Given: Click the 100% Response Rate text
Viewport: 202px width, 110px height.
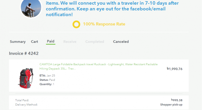Looking at the screenshot, I should (104, 24).
